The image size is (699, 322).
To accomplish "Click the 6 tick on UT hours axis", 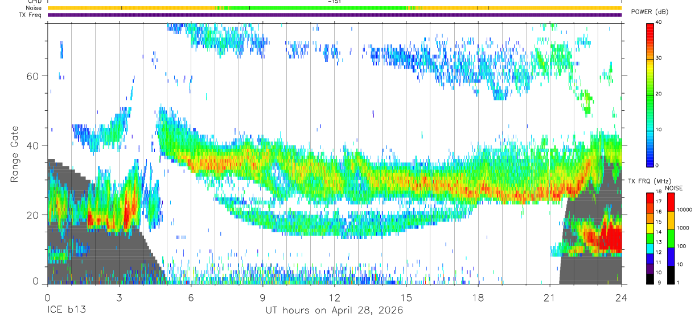I will 191,298.
